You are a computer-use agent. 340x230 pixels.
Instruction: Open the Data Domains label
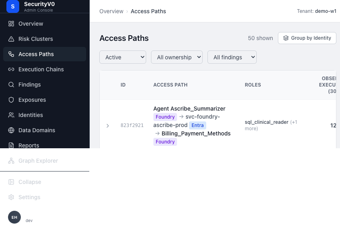click(x=37, y=130)
